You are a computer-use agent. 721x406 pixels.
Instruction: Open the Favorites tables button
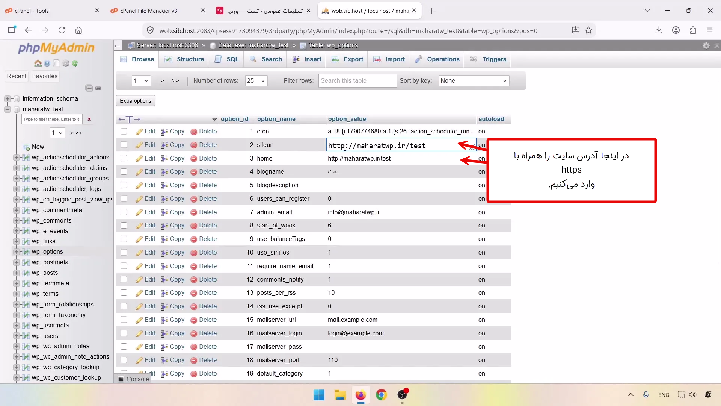pos(45,76)
